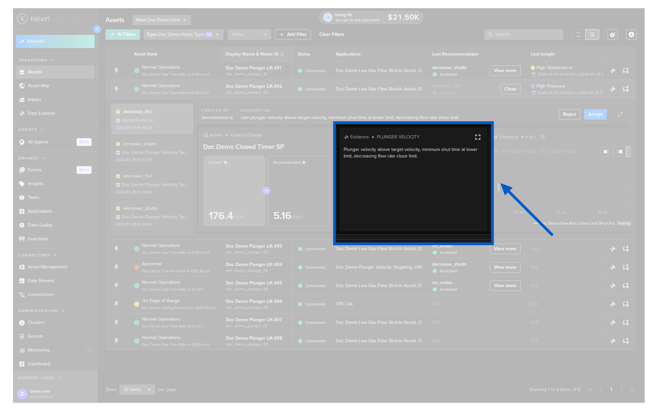658x411 pixels.
Task: Open the settings gear in top toolbar
Action: pos(612,35)
